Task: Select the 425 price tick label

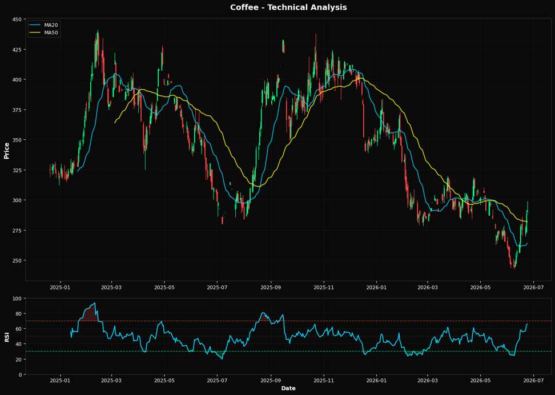Action: tap(17, 50)
